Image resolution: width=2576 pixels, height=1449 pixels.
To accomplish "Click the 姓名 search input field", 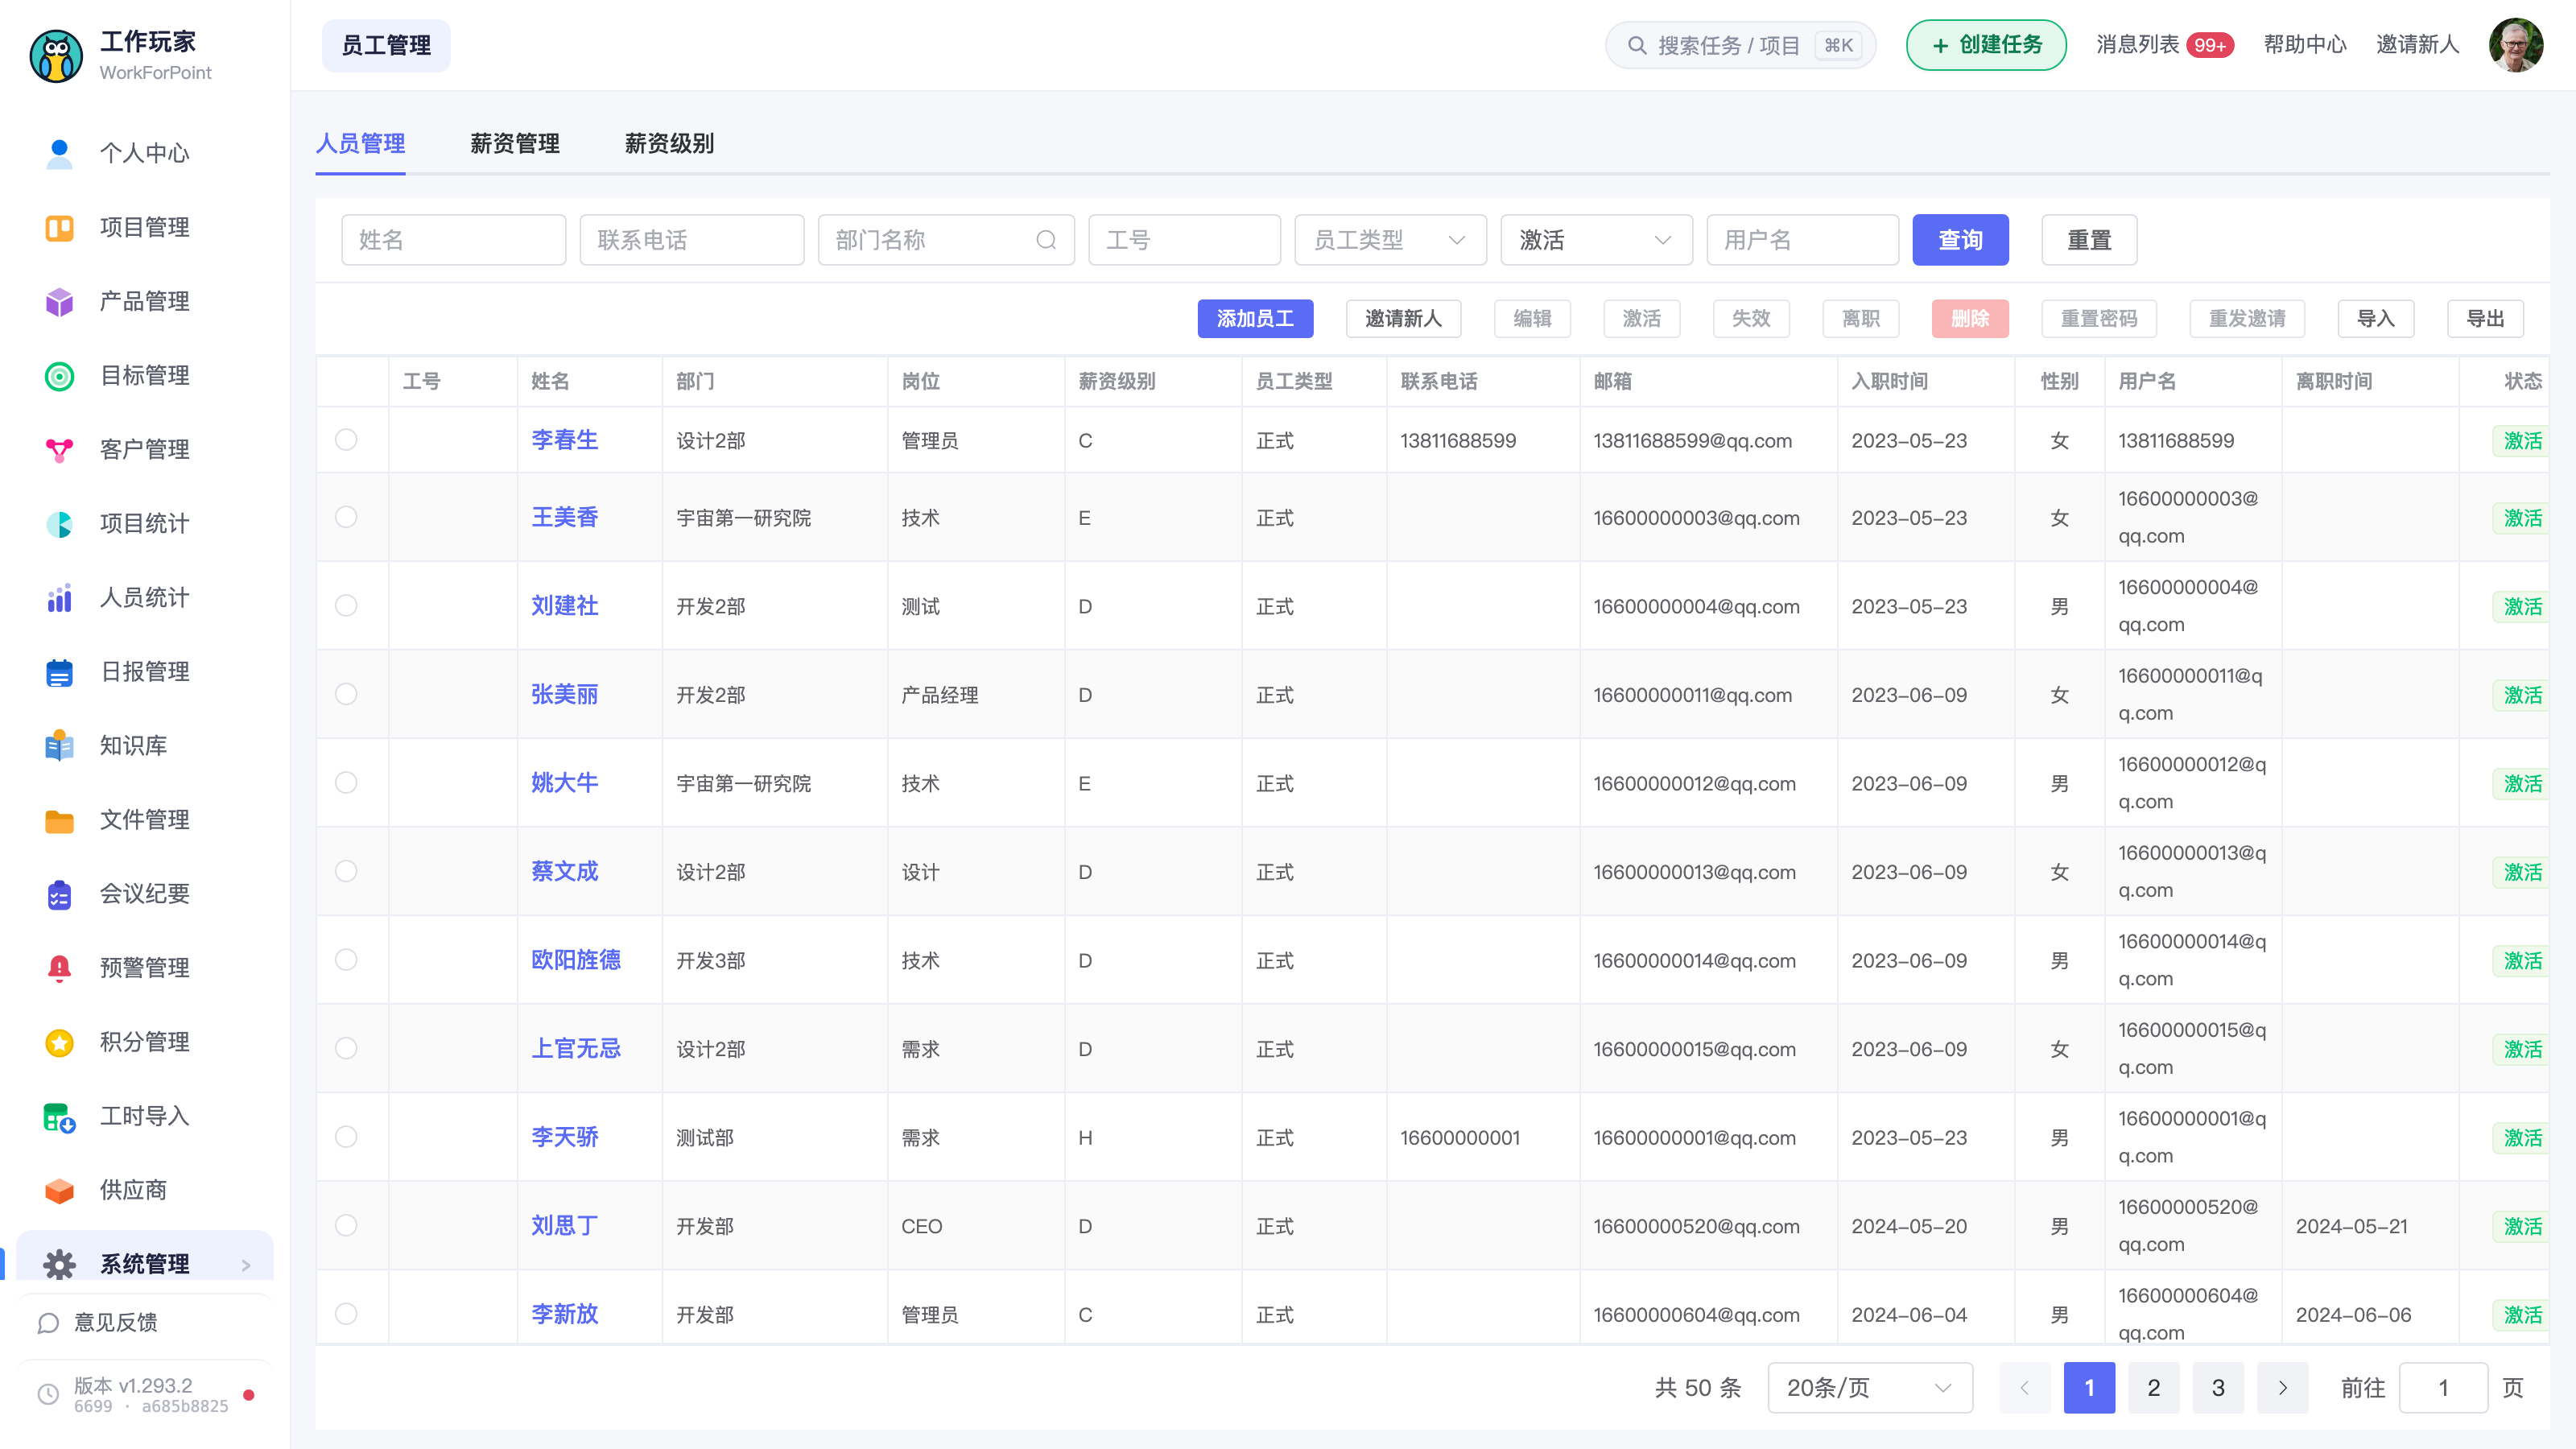I will [x=453, y=240].
